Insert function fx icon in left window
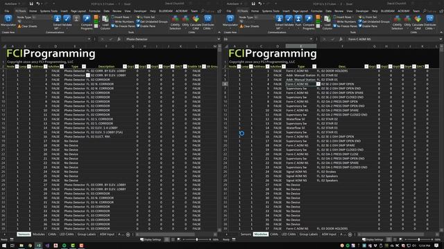This screenshot has height=249, width=444. coord(119,39)
